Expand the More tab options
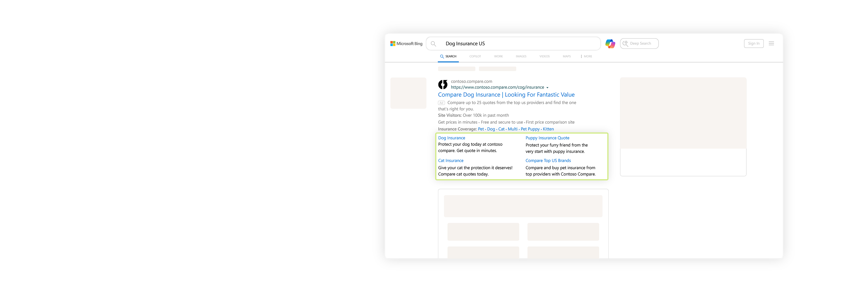Image resolution: width=846 pixels, height=294 pixels. 586,56
